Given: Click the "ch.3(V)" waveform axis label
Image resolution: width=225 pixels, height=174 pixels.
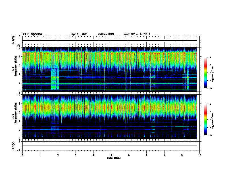Looking at the screenshot, I should [x=14, y=146].
